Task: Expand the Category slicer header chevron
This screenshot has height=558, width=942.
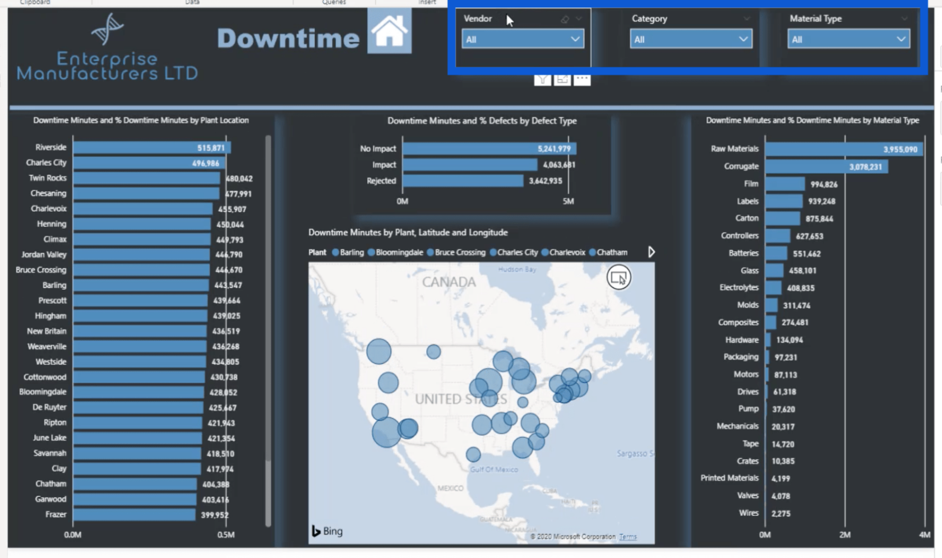Action: tap(746, 19)
